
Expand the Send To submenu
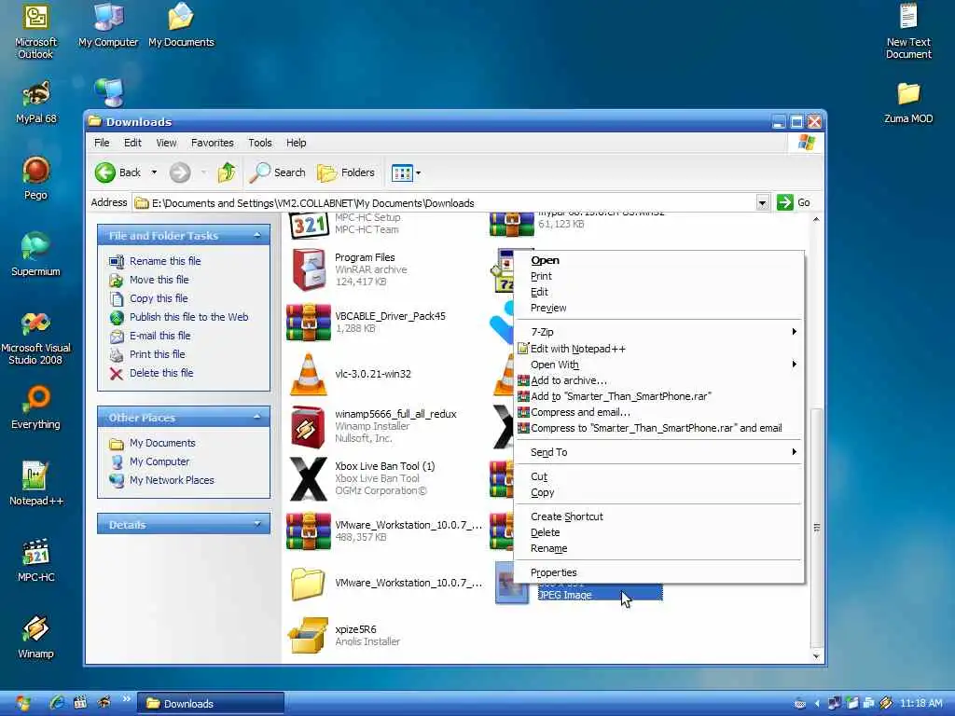(657, 452)
